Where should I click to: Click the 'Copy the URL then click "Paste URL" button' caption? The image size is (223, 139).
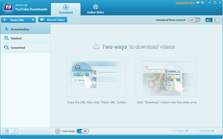[97, 102]
